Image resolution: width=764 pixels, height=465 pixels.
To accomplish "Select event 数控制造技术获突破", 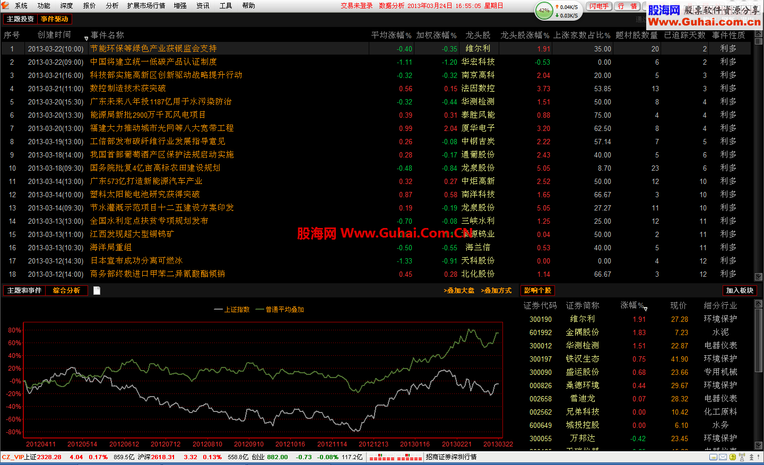I will (128, 88).
